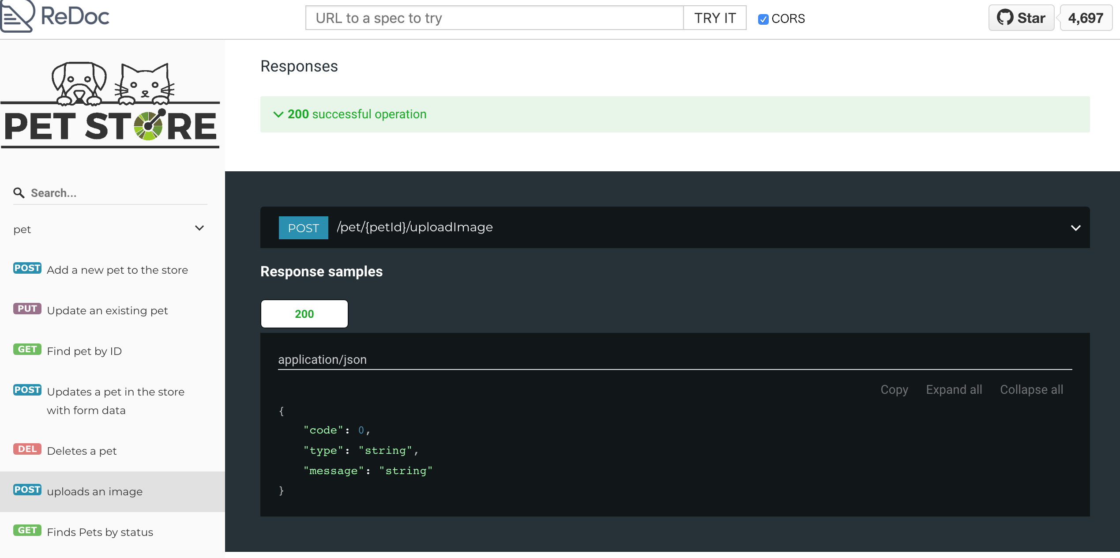Open uploads an image sidebar item
The width and height of the screenshot is (1120, 558).
(94, 492)
